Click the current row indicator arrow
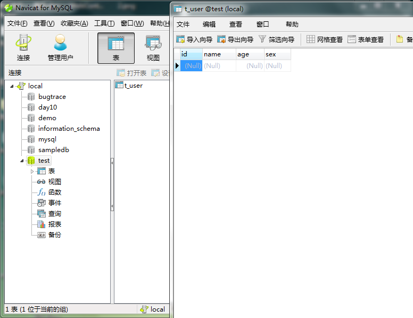The image size is (413, 318). 177,65
